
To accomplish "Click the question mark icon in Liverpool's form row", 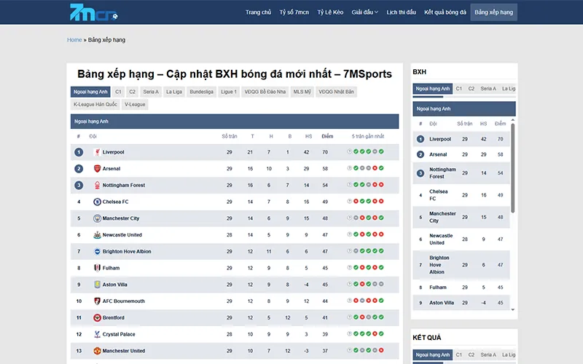I will (350, 152).
